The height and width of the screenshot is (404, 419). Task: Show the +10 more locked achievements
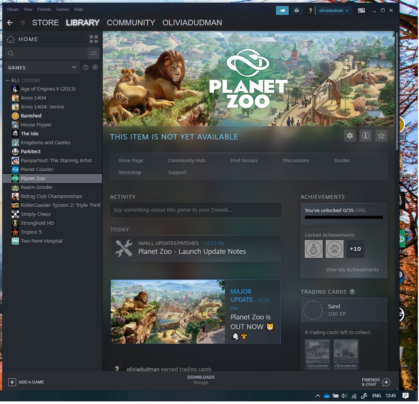355,249
